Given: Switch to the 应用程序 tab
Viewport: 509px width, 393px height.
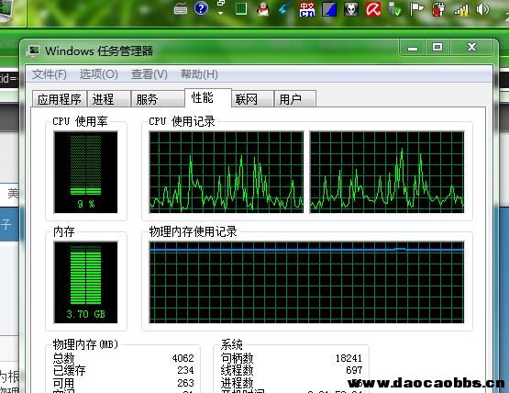Looking at the screenshot, I should coord(60,99).
